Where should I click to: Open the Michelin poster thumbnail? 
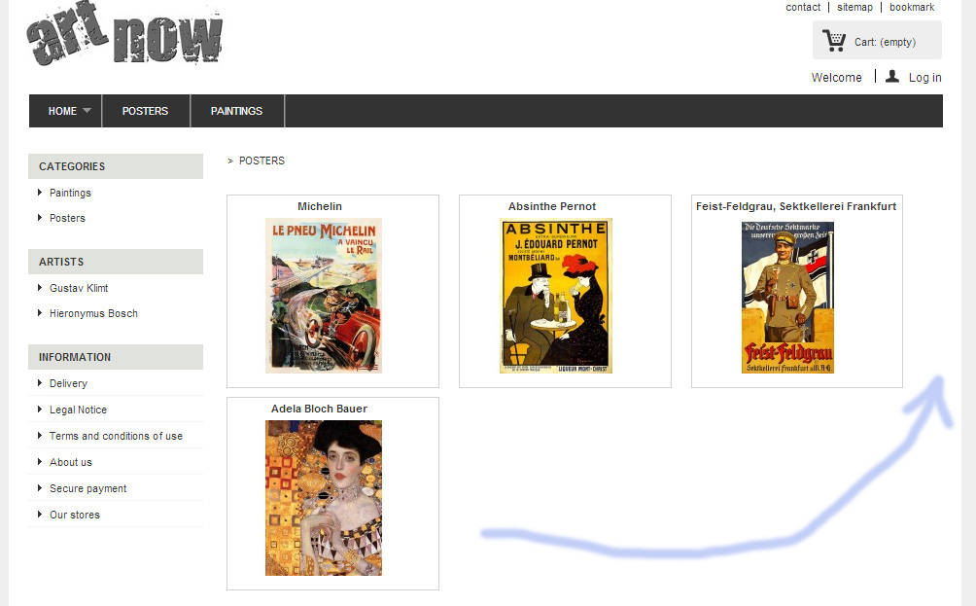click(324, 295)
